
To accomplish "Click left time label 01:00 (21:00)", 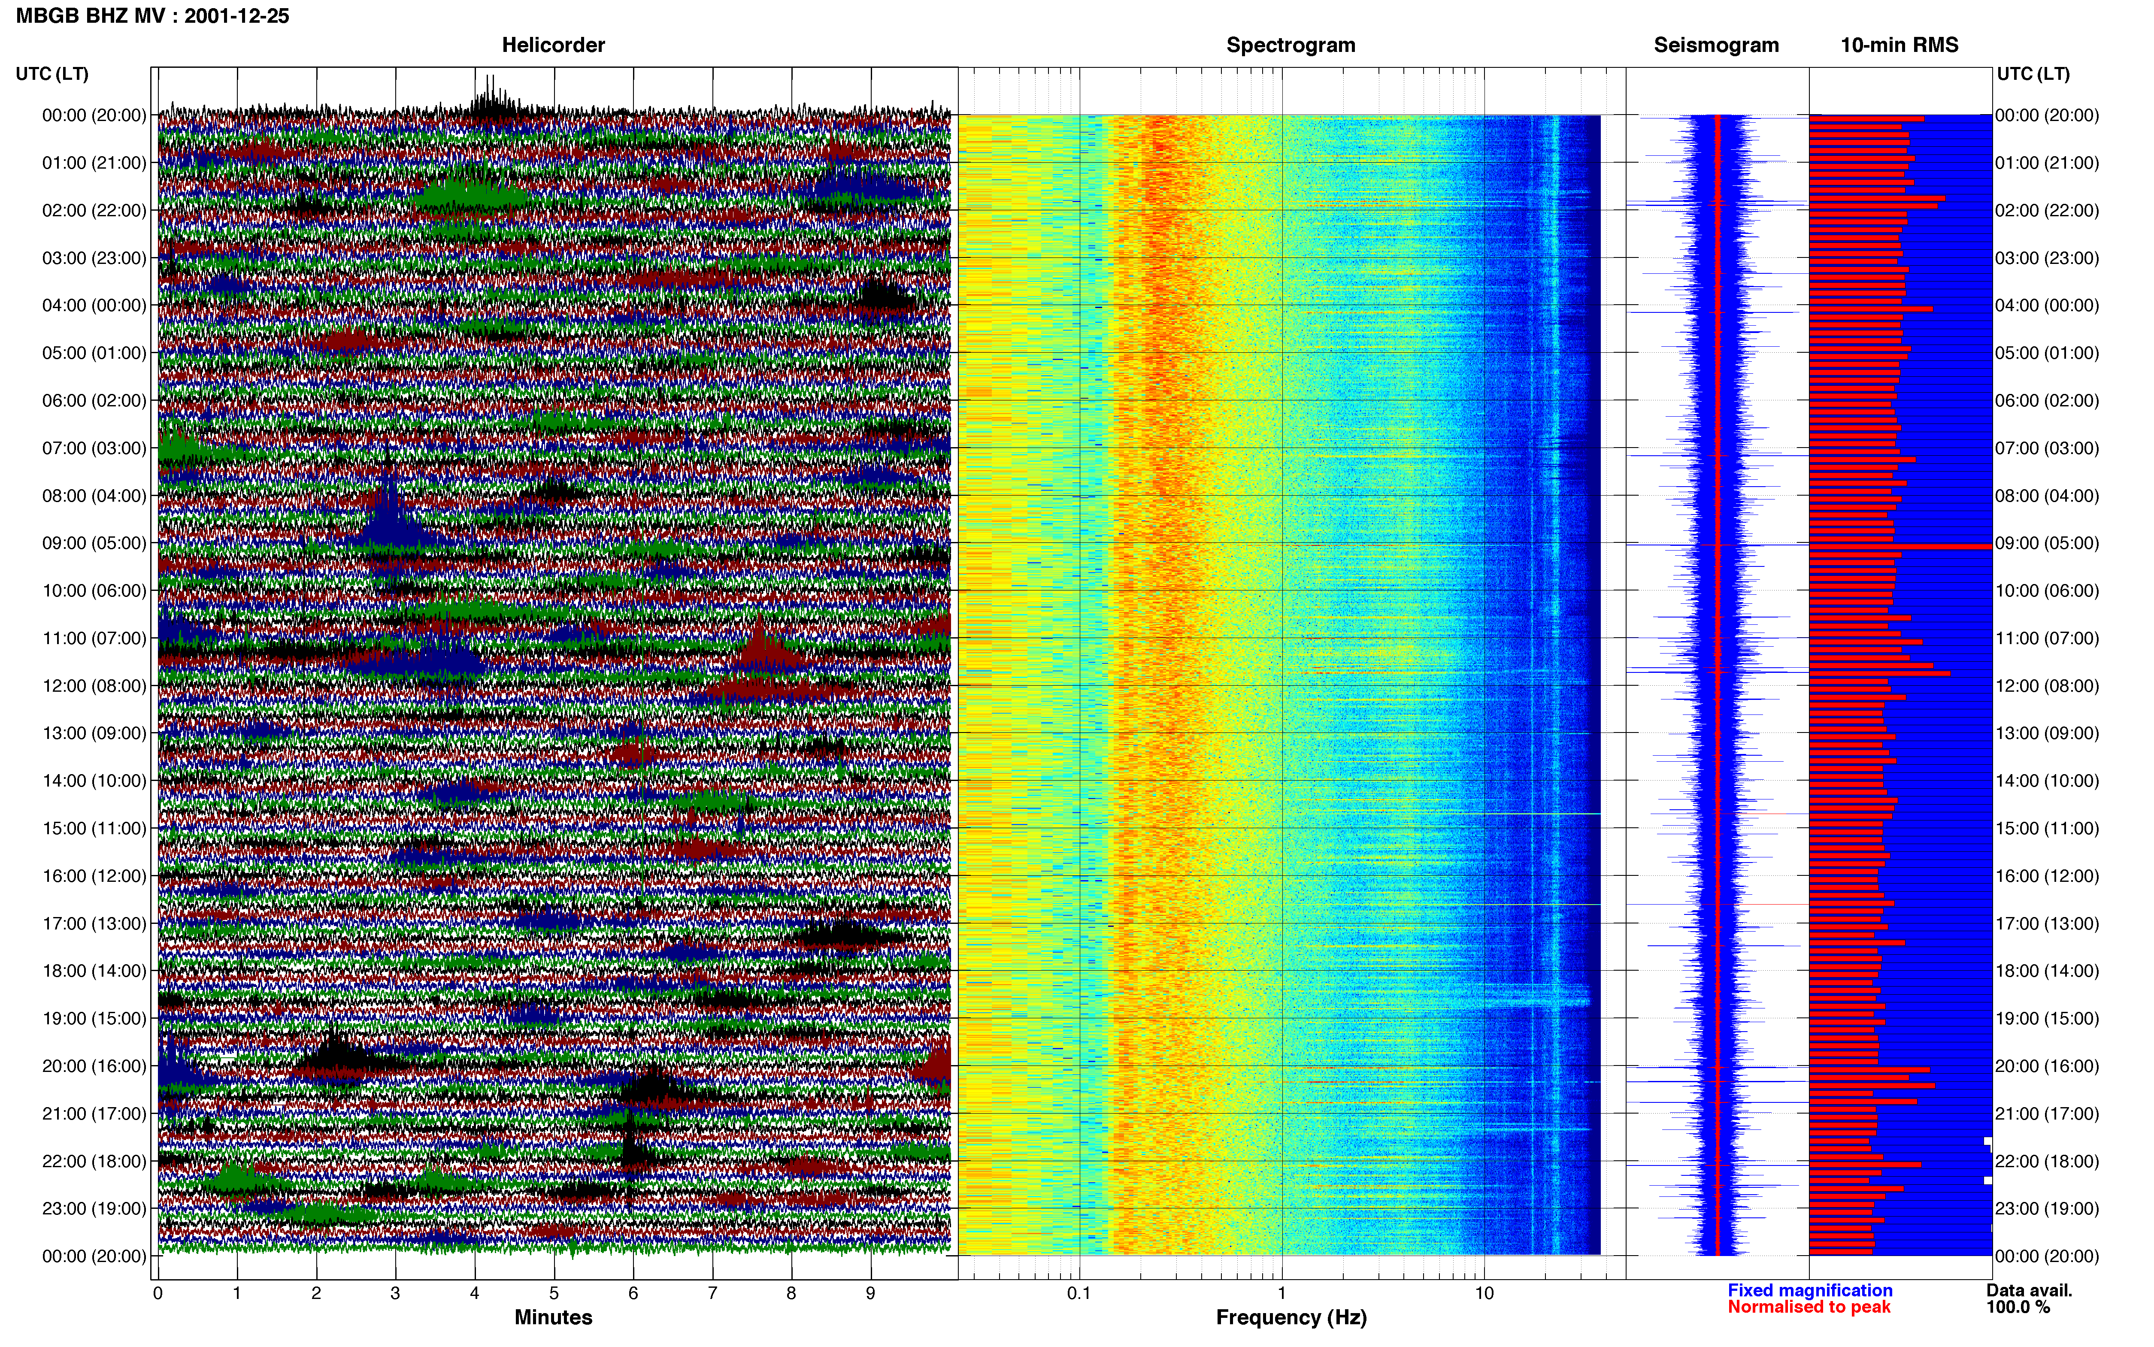I will click(94, 163).
